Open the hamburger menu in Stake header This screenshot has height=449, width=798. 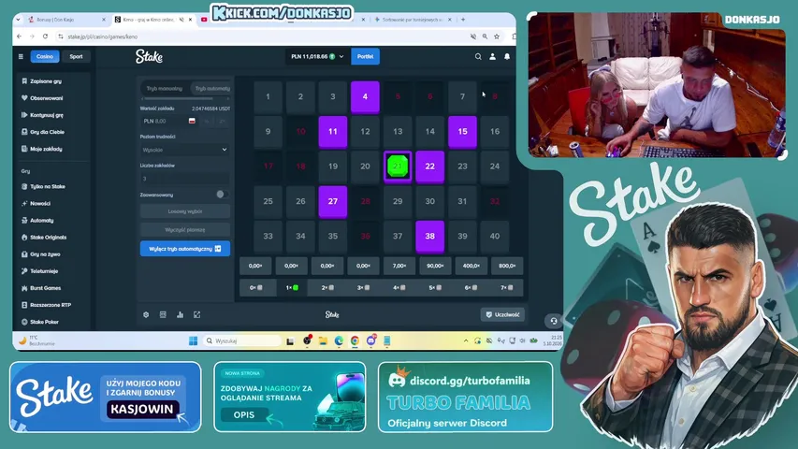(x=21, y=56)
